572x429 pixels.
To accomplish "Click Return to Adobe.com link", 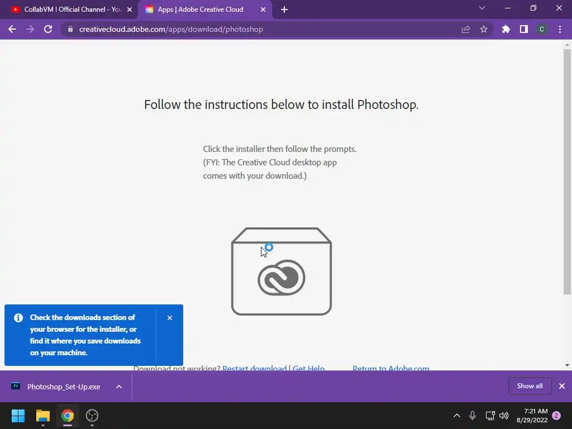I will pyautogui.click(x=390, y=368).
